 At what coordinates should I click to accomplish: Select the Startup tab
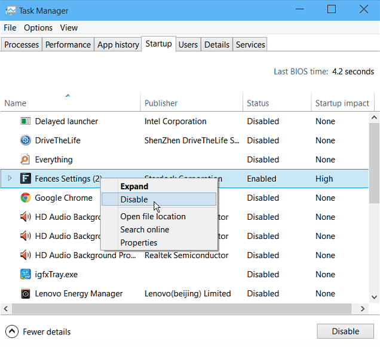click(158, 44)
